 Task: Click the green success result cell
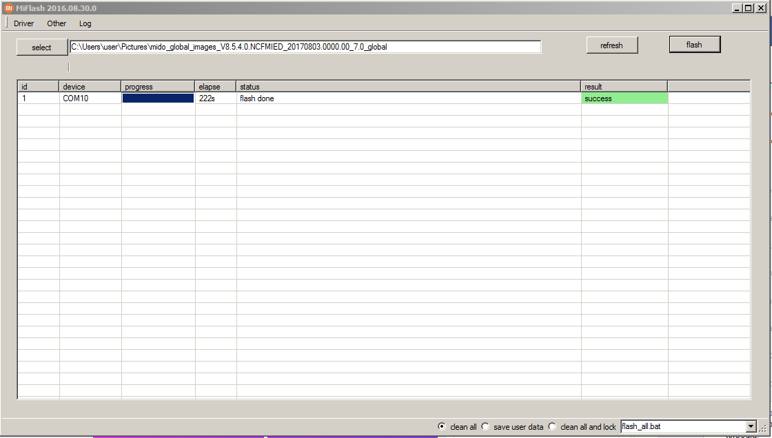pyautogui.click(x=624, y=98)
